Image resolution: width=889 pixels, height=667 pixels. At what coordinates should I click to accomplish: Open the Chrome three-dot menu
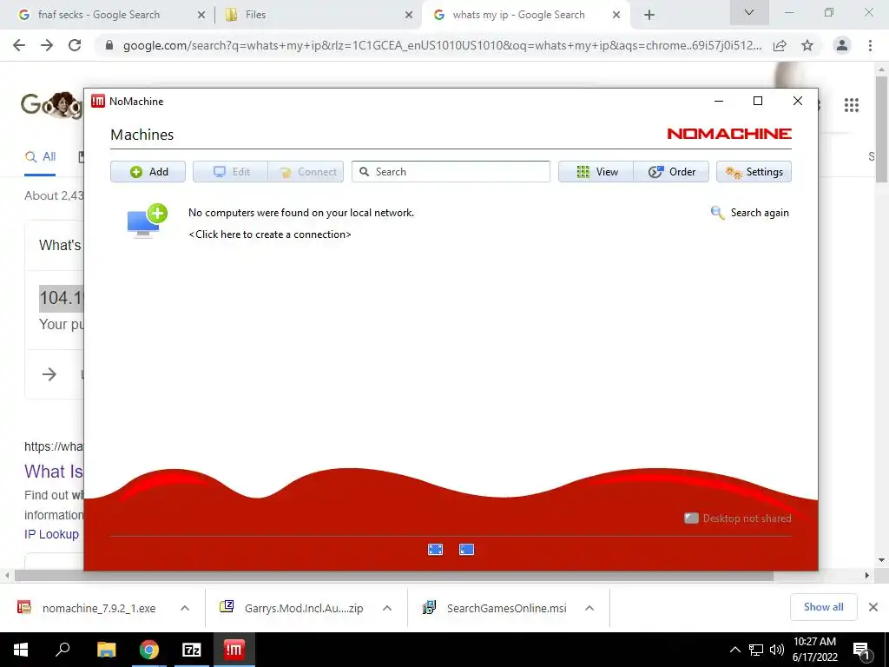click(x=870, y=45)
